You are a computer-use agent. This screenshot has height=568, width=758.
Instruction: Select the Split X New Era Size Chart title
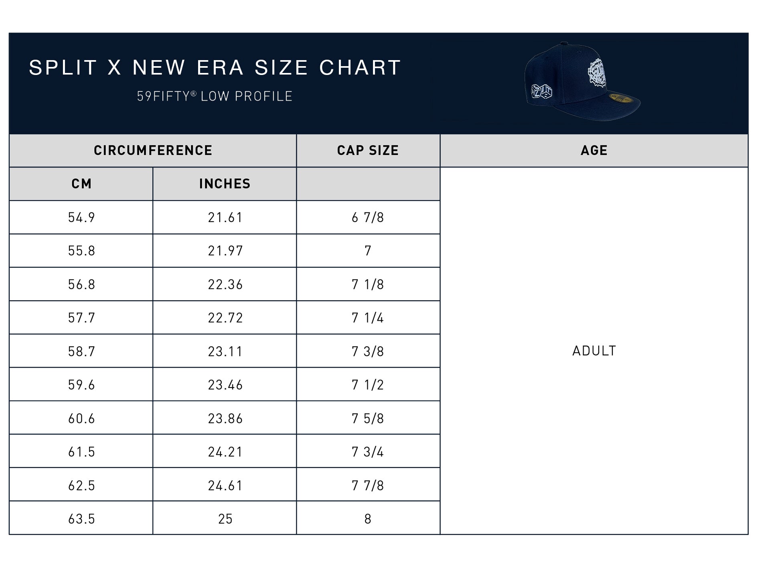(x=215, y=67)
